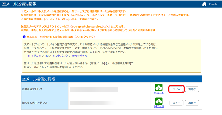Download QR code icon for 従業員用アドレス

coord(159,87)
